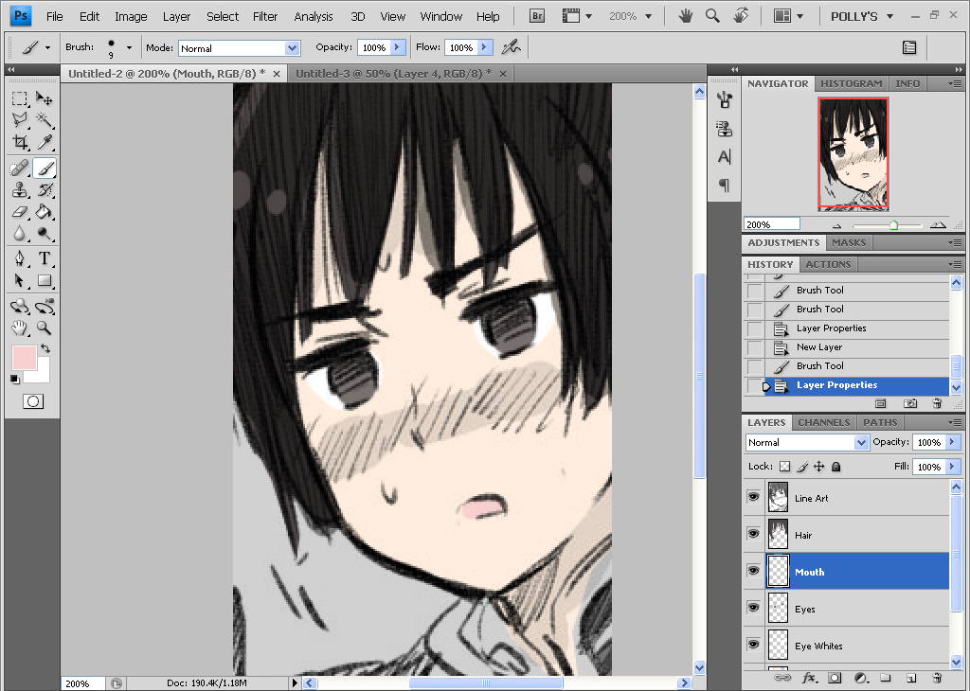Screen dimensions: 970x691
Task: Toggle lock position
Action: [819, 467]
